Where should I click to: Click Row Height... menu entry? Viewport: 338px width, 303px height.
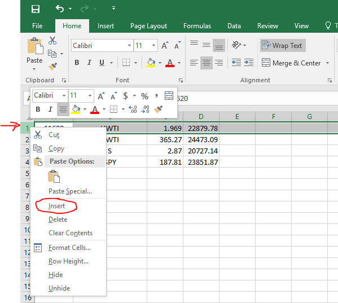[68, 261]
